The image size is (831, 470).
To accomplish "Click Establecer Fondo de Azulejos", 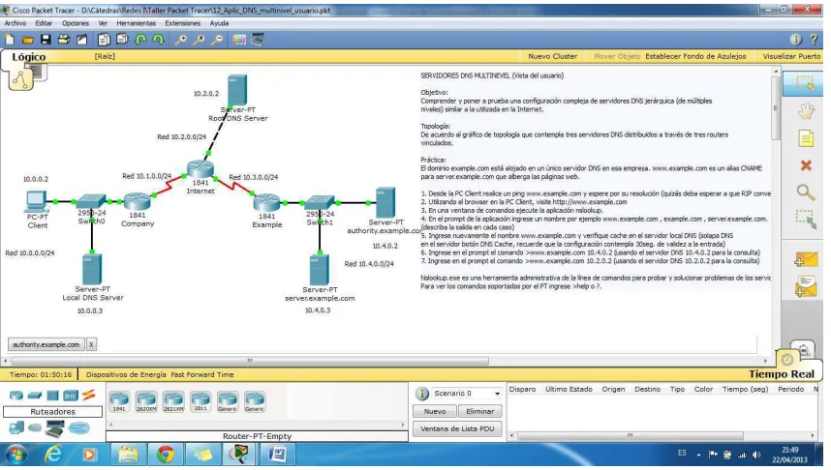I will pyautogui.click(x=695, y=56).
